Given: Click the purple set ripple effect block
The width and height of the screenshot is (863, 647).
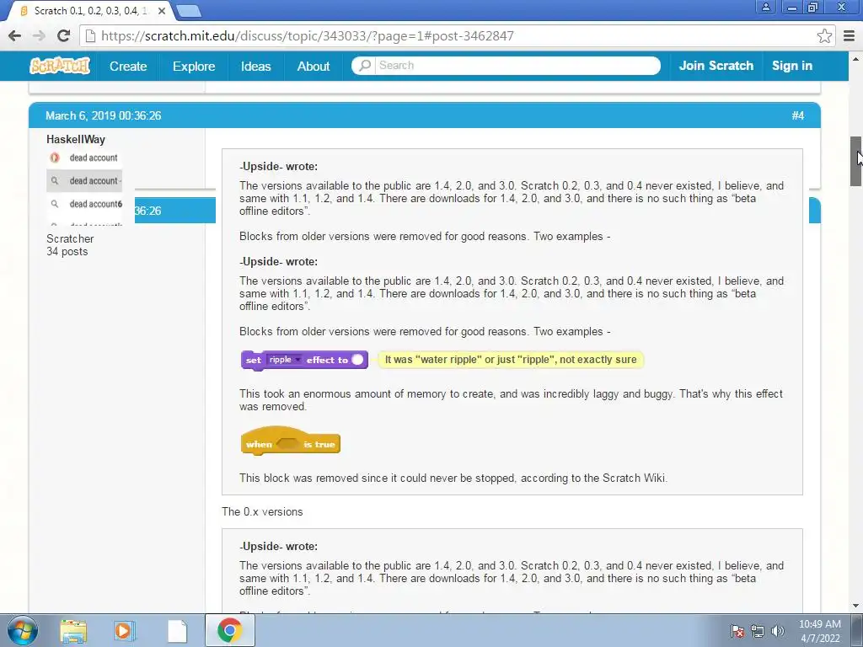Looking at the screenshot, I should (304, 361).
